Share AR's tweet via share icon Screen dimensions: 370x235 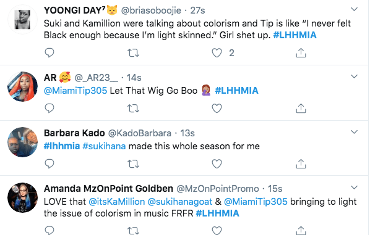coord(301,108)
